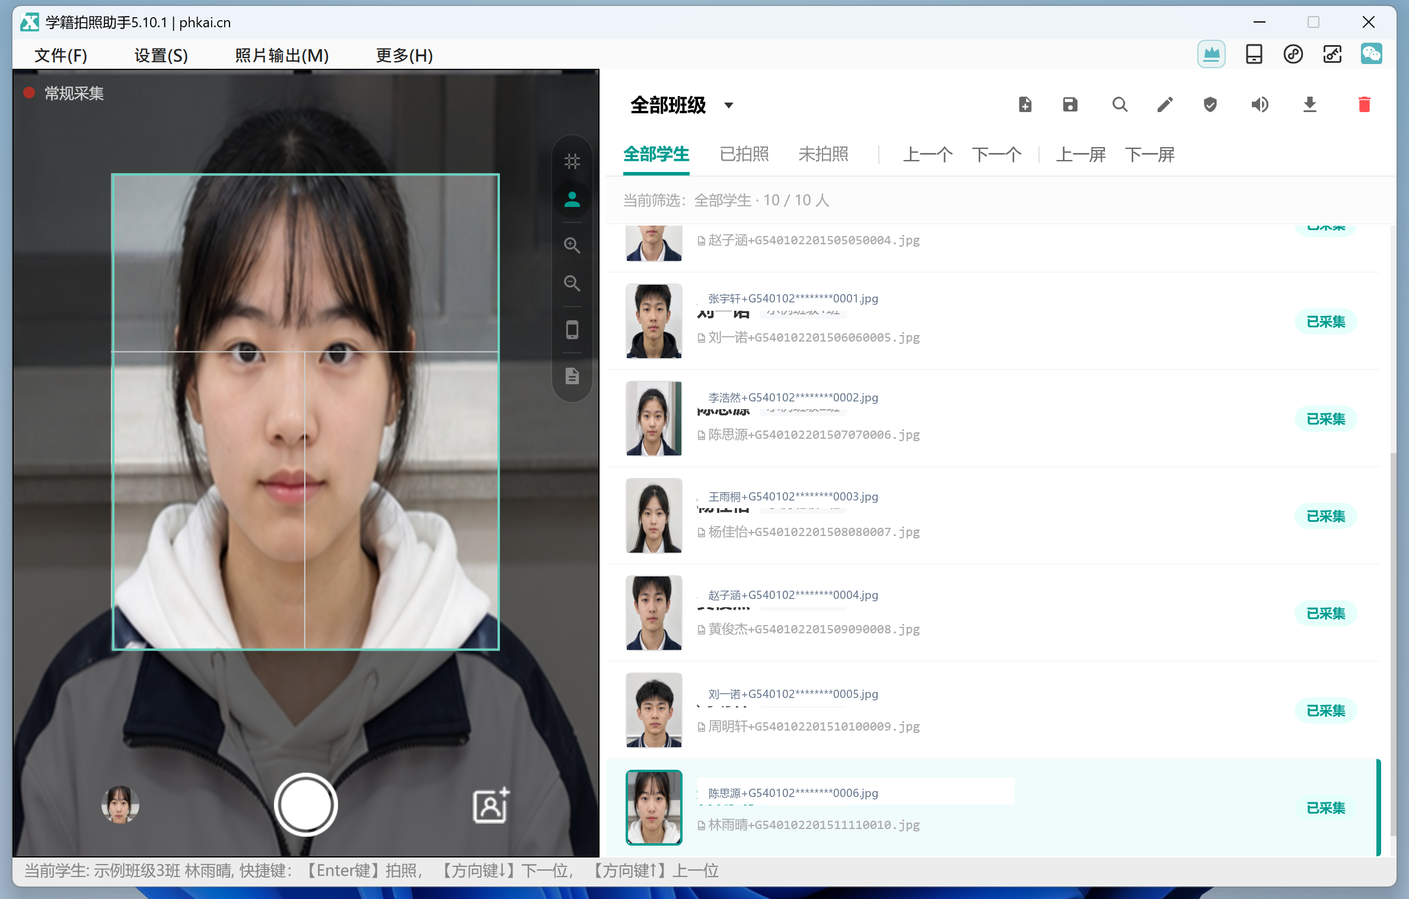The height and width of the screenshot is (899, 1409).
Task: Click 上一屏 to page up
Action: tap(1080, 155)
